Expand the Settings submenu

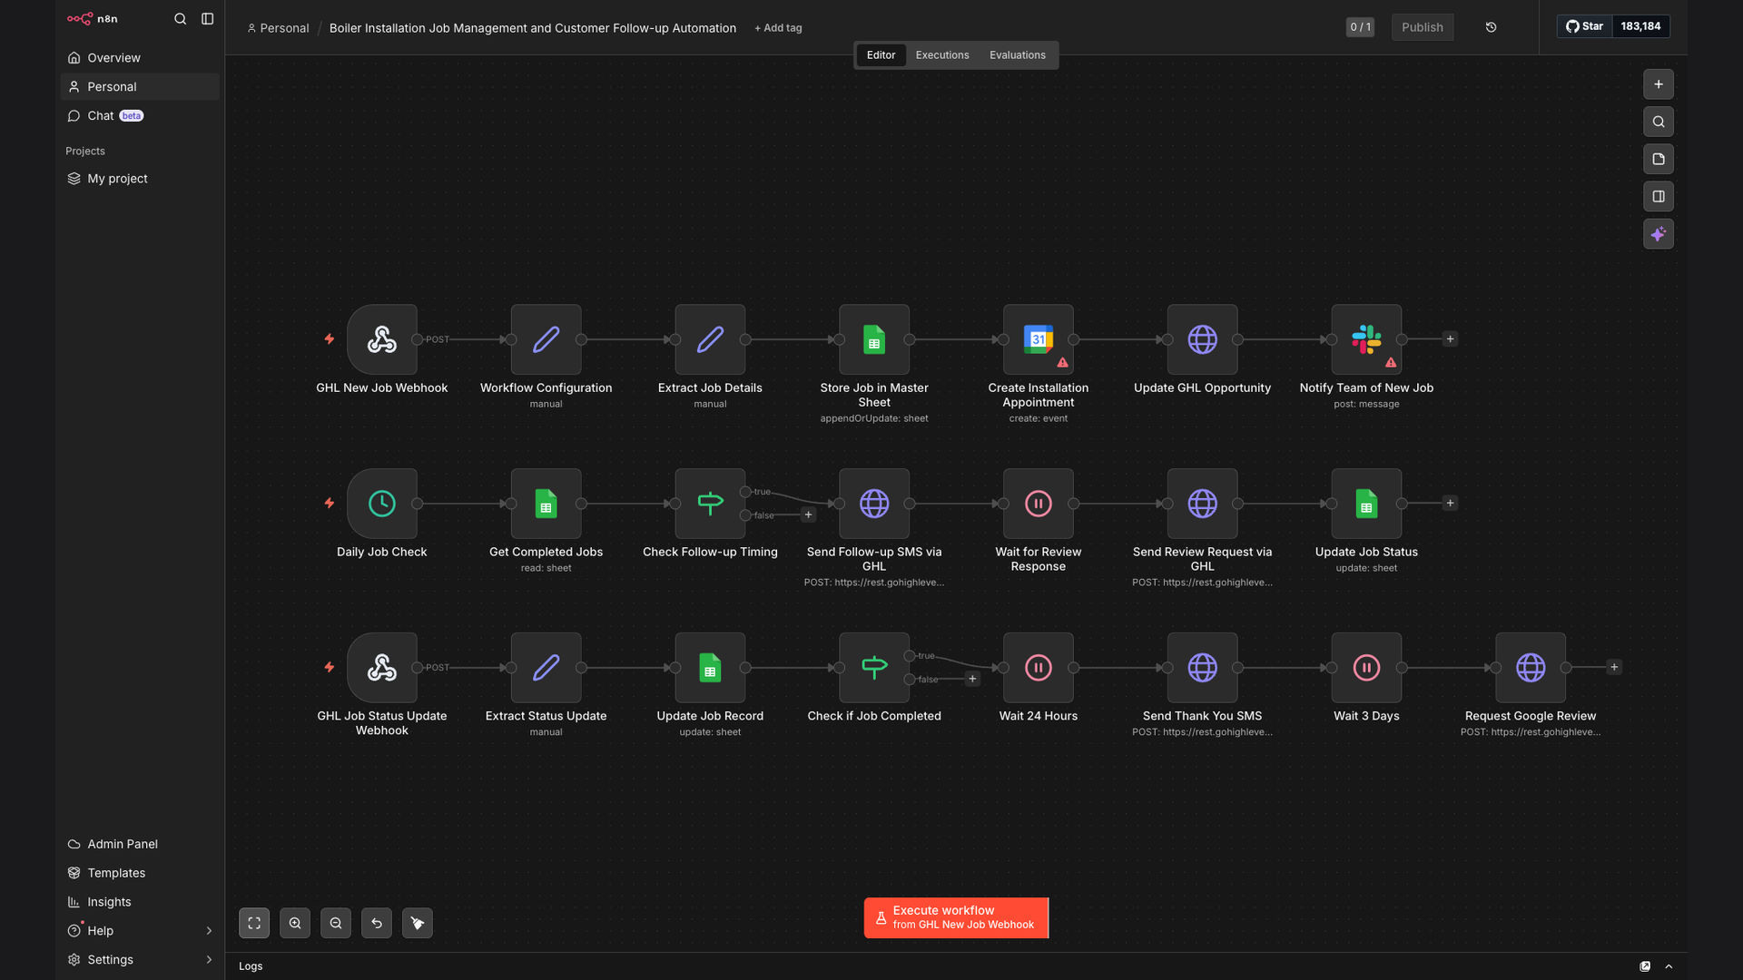point(209,960)
